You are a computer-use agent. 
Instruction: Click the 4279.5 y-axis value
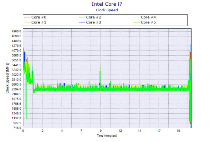(x=16, y=46)
